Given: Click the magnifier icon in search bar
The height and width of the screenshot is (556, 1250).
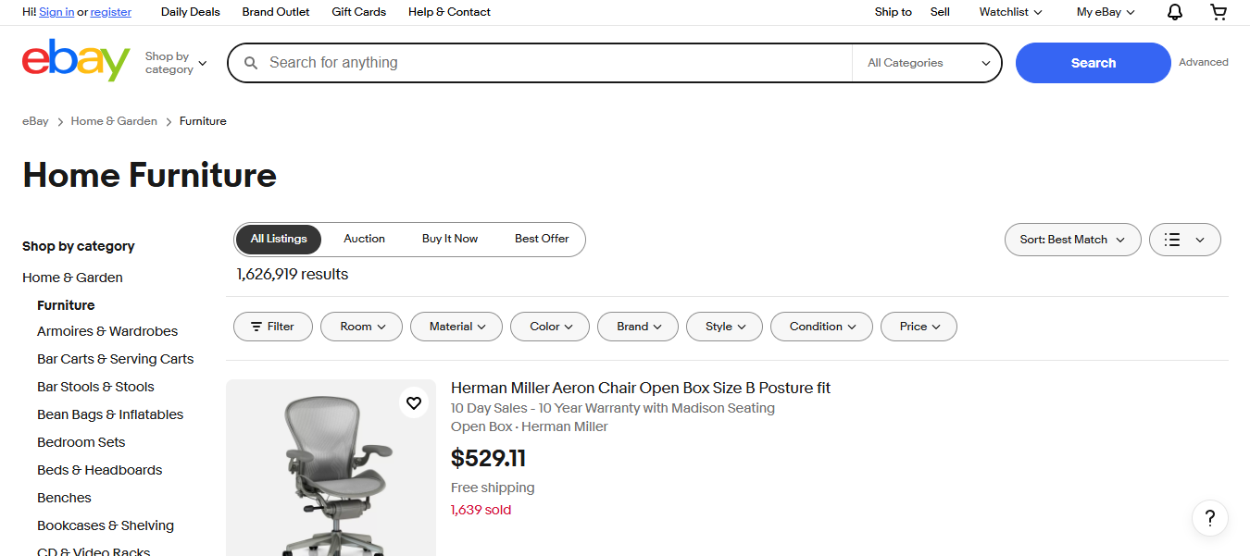Looking at the screenshot, I should tap(251, 62).
